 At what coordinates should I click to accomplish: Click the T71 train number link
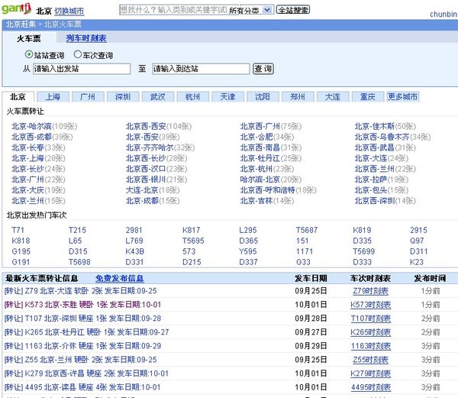[x=18, y=230]
